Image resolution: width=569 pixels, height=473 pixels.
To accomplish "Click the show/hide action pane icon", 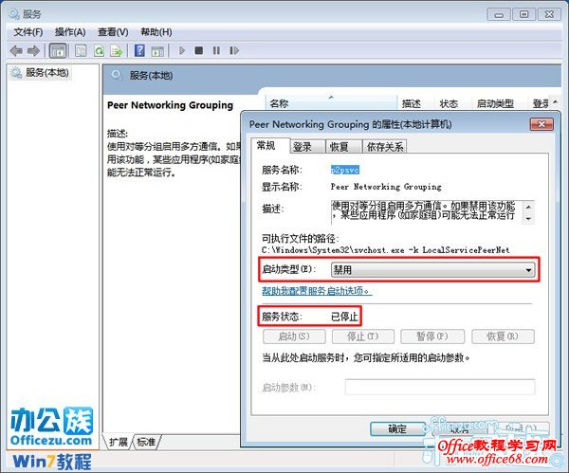I will coord(157,51).
